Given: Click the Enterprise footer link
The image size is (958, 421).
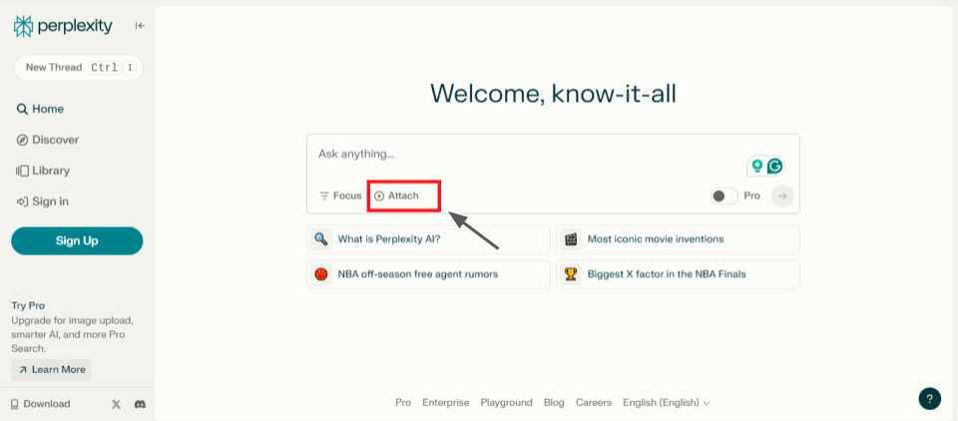Looking at the screenshot, I should 446,403.
